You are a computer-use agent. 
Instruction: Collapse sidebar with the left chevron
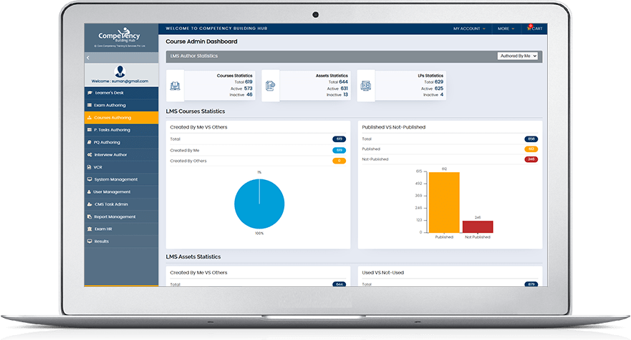pyautogui.click(x=88, y=57)
